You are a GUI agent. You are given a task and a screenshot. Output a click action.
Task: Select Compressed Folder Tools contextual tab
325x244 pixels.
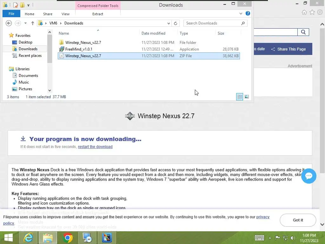pos(98,6)
